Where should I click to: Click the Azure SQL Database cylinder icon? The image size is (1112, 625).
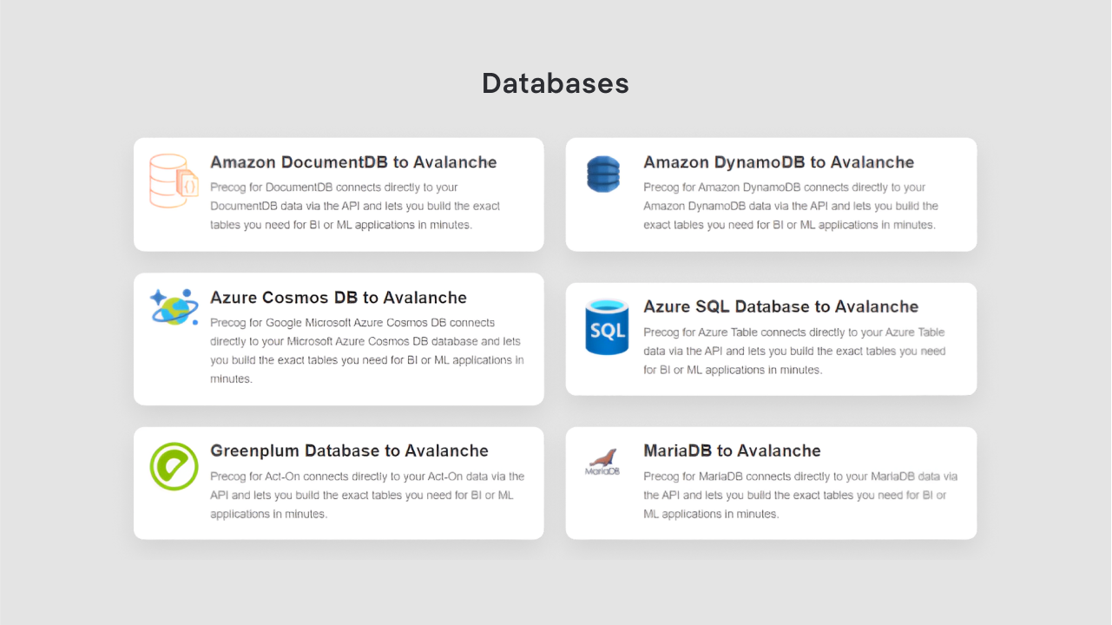(607, 327)
